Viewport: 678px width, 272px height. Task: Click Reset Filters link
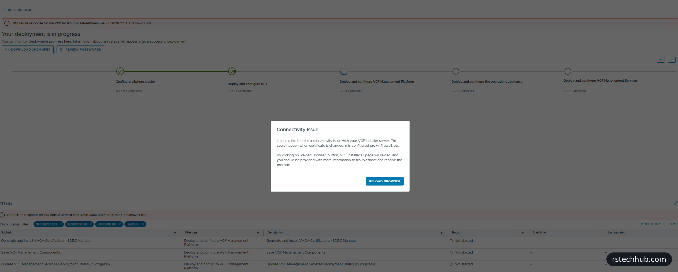click(651, 224)
